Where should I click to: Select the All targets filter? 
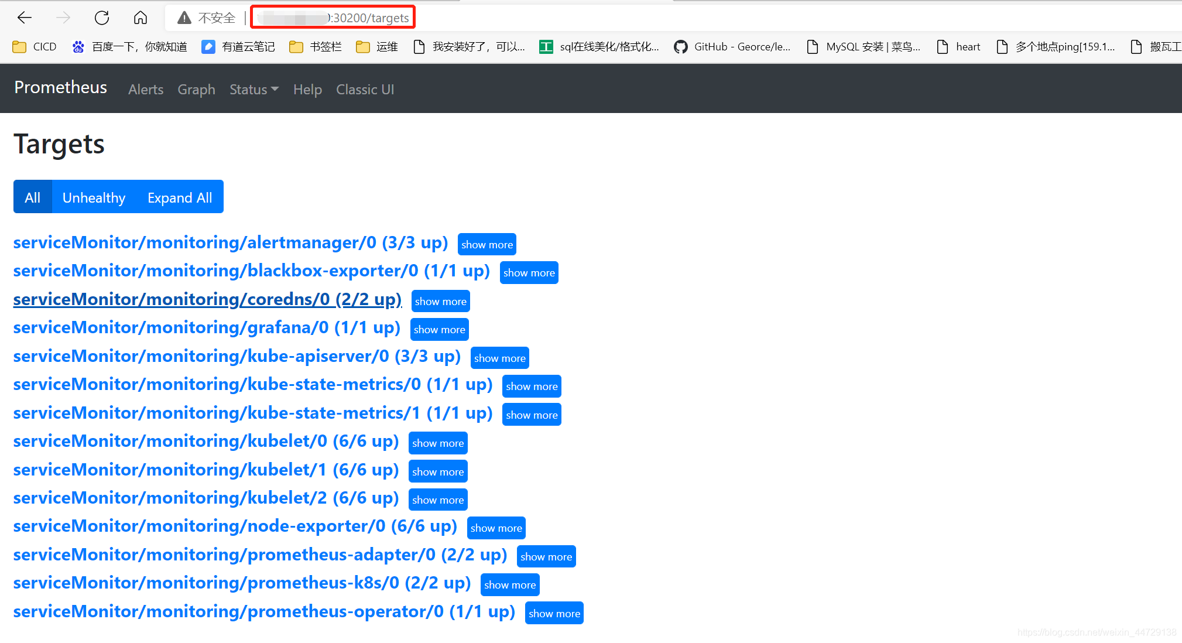pyautogui.click(x=33, y=197)
